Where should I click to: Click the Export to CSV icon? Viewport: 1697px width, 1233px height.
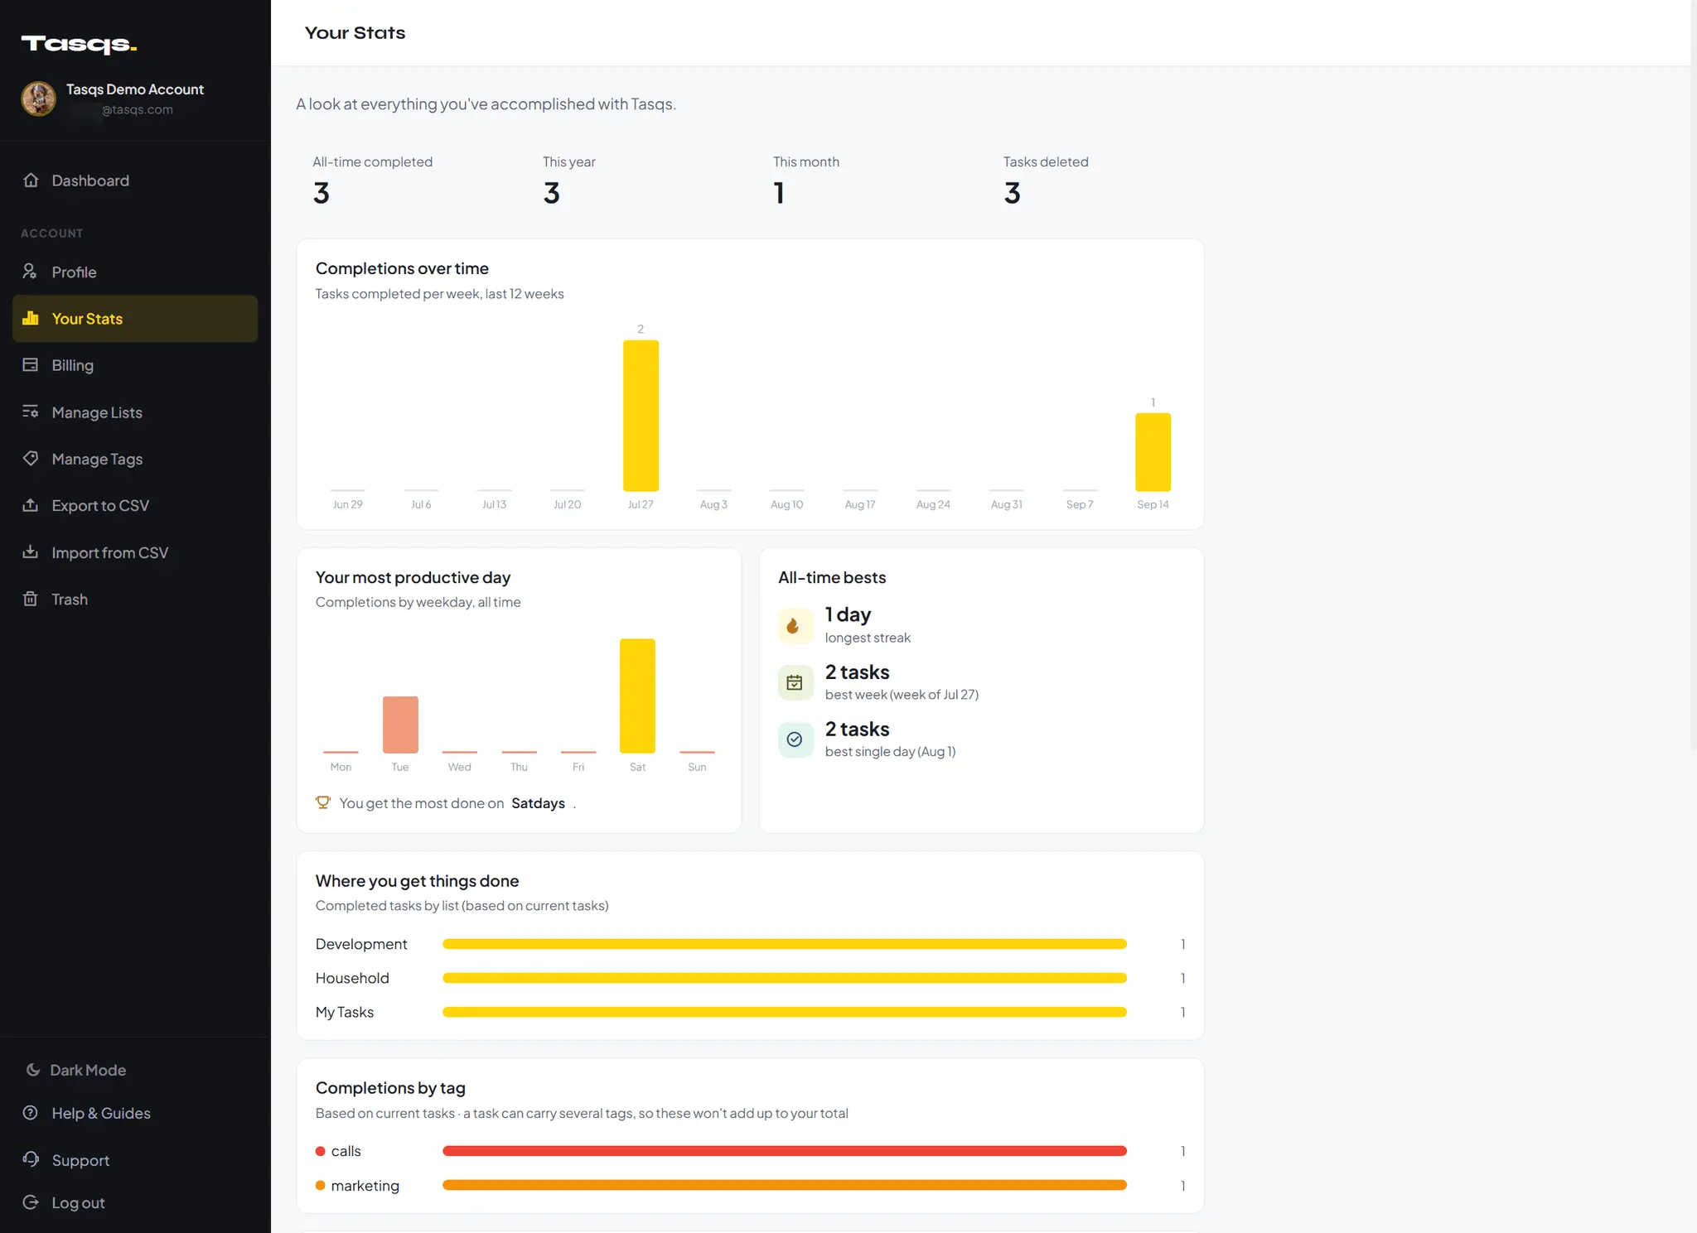(31, 505)
